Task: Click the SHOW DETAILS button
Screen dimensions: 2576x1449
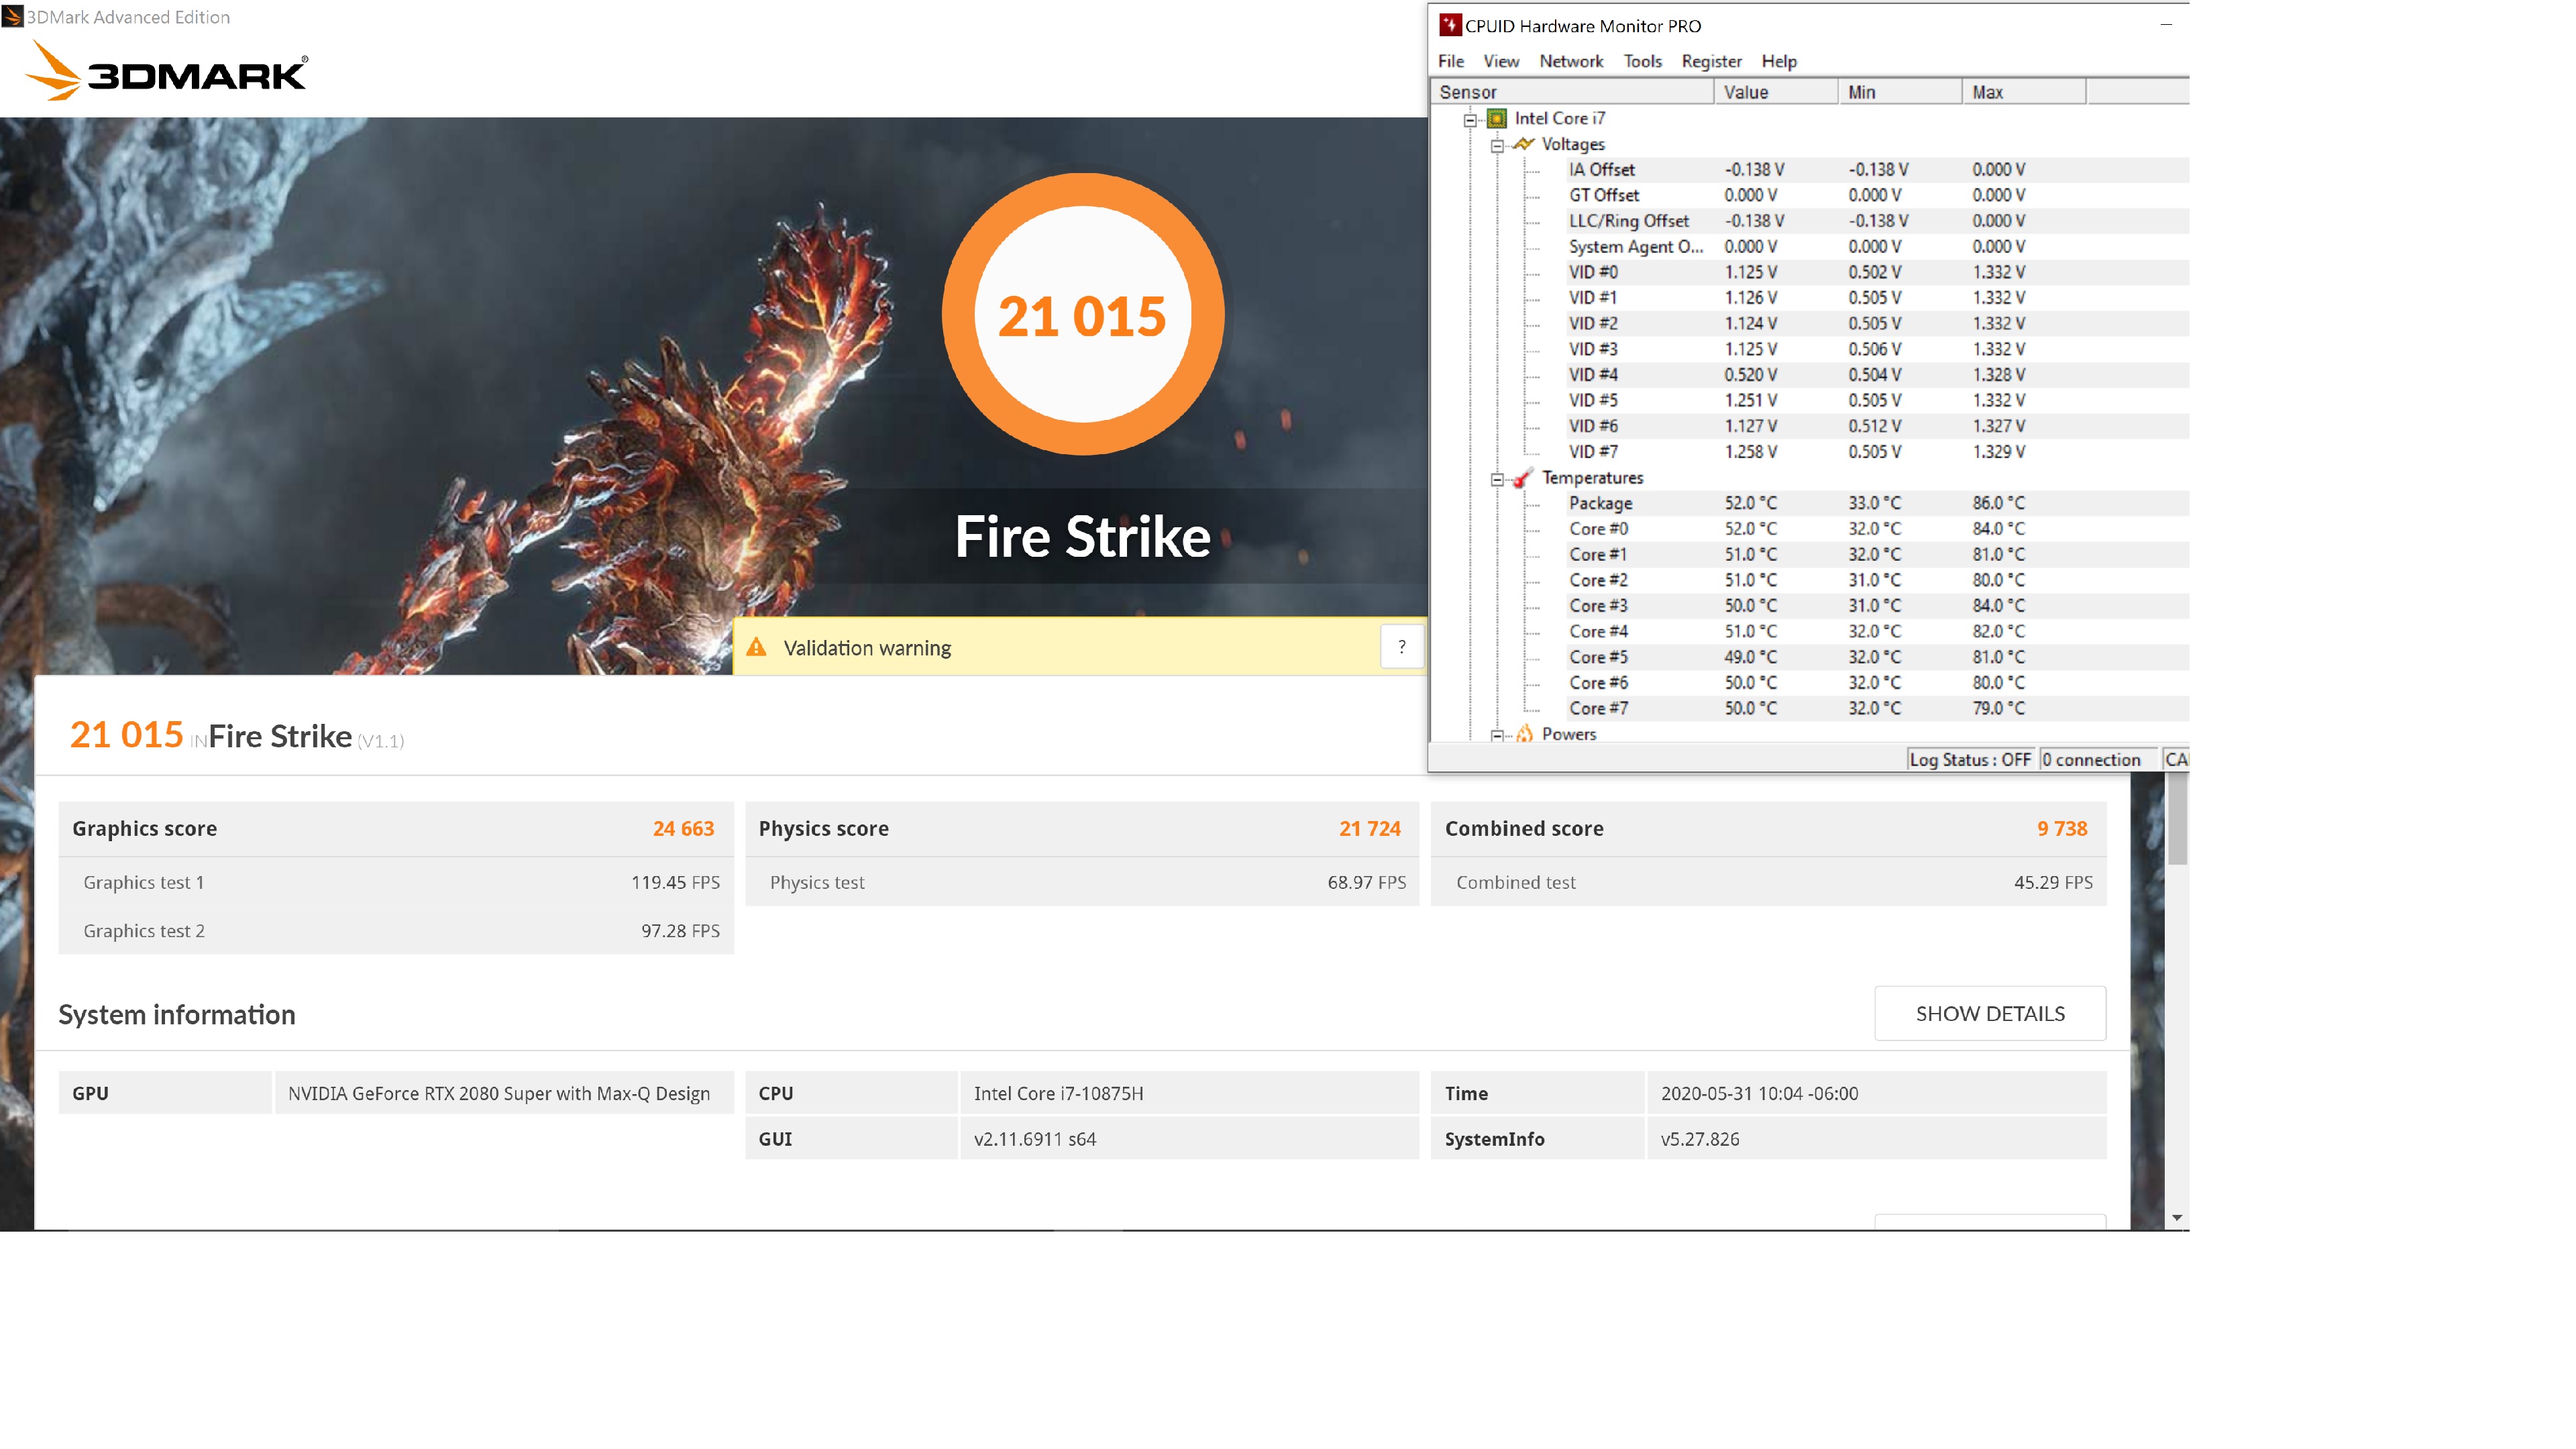Action: pyautogui.click(x=1989, y=1013)
